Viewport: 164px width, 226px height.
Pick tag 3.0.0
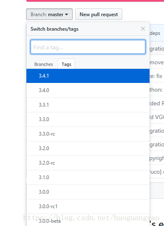(88, 192)
